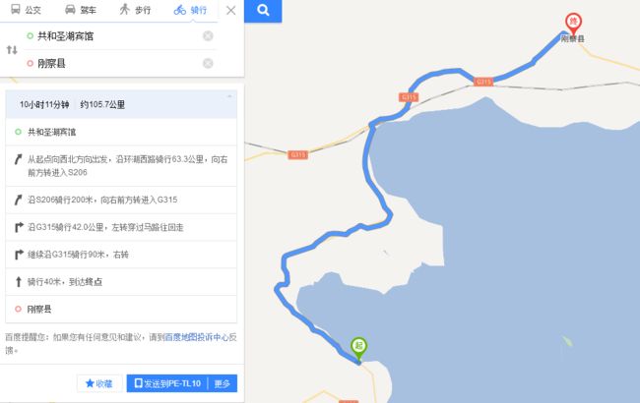The image size is (640, 403).
Task: Switch to 步行 walking tab
Action: coord(135,10)
